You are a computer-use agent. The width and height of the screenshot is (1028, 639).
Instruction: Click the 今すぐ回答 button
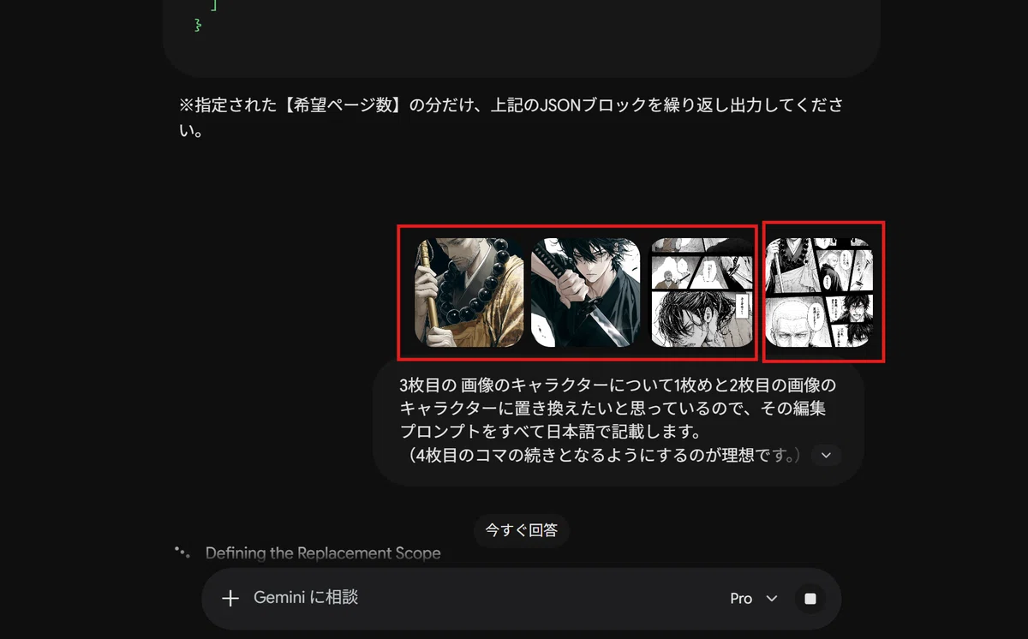(x=522, y=530)
